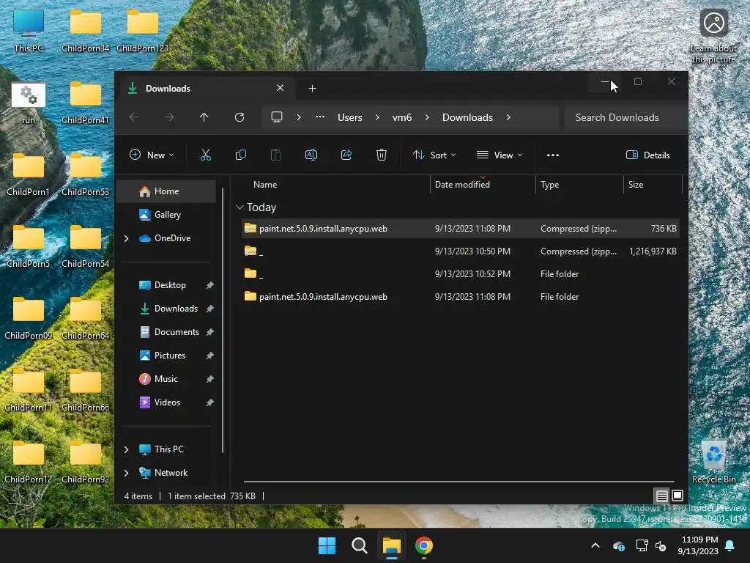
Task: Select paint.net.5.0.9.install.anycpu.web File folder row
Action: (x=461, y=297)
